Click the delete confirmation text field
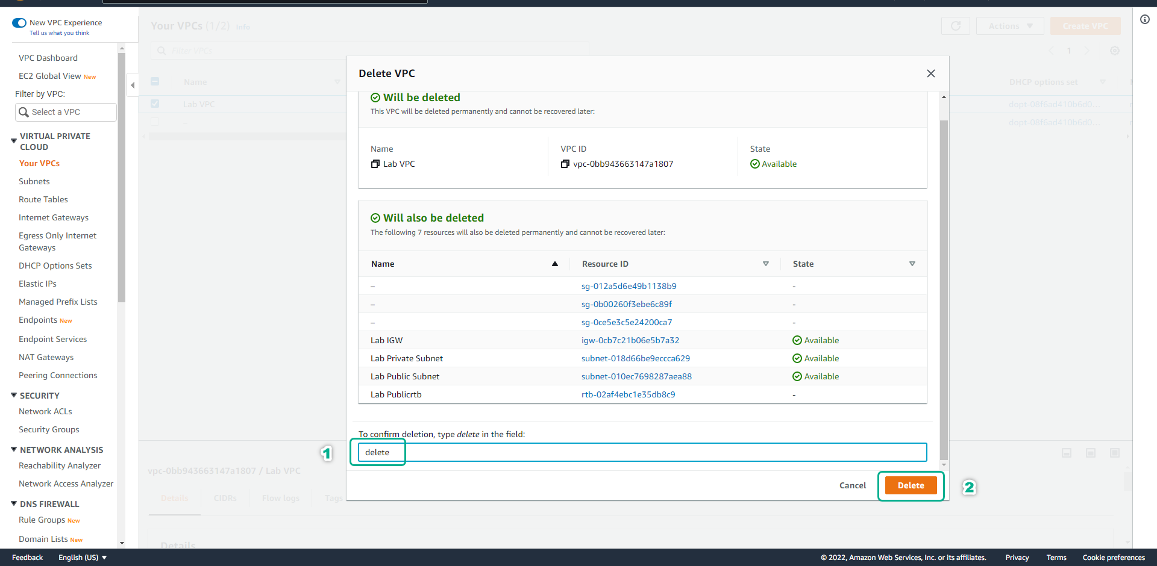 (603, 452)
